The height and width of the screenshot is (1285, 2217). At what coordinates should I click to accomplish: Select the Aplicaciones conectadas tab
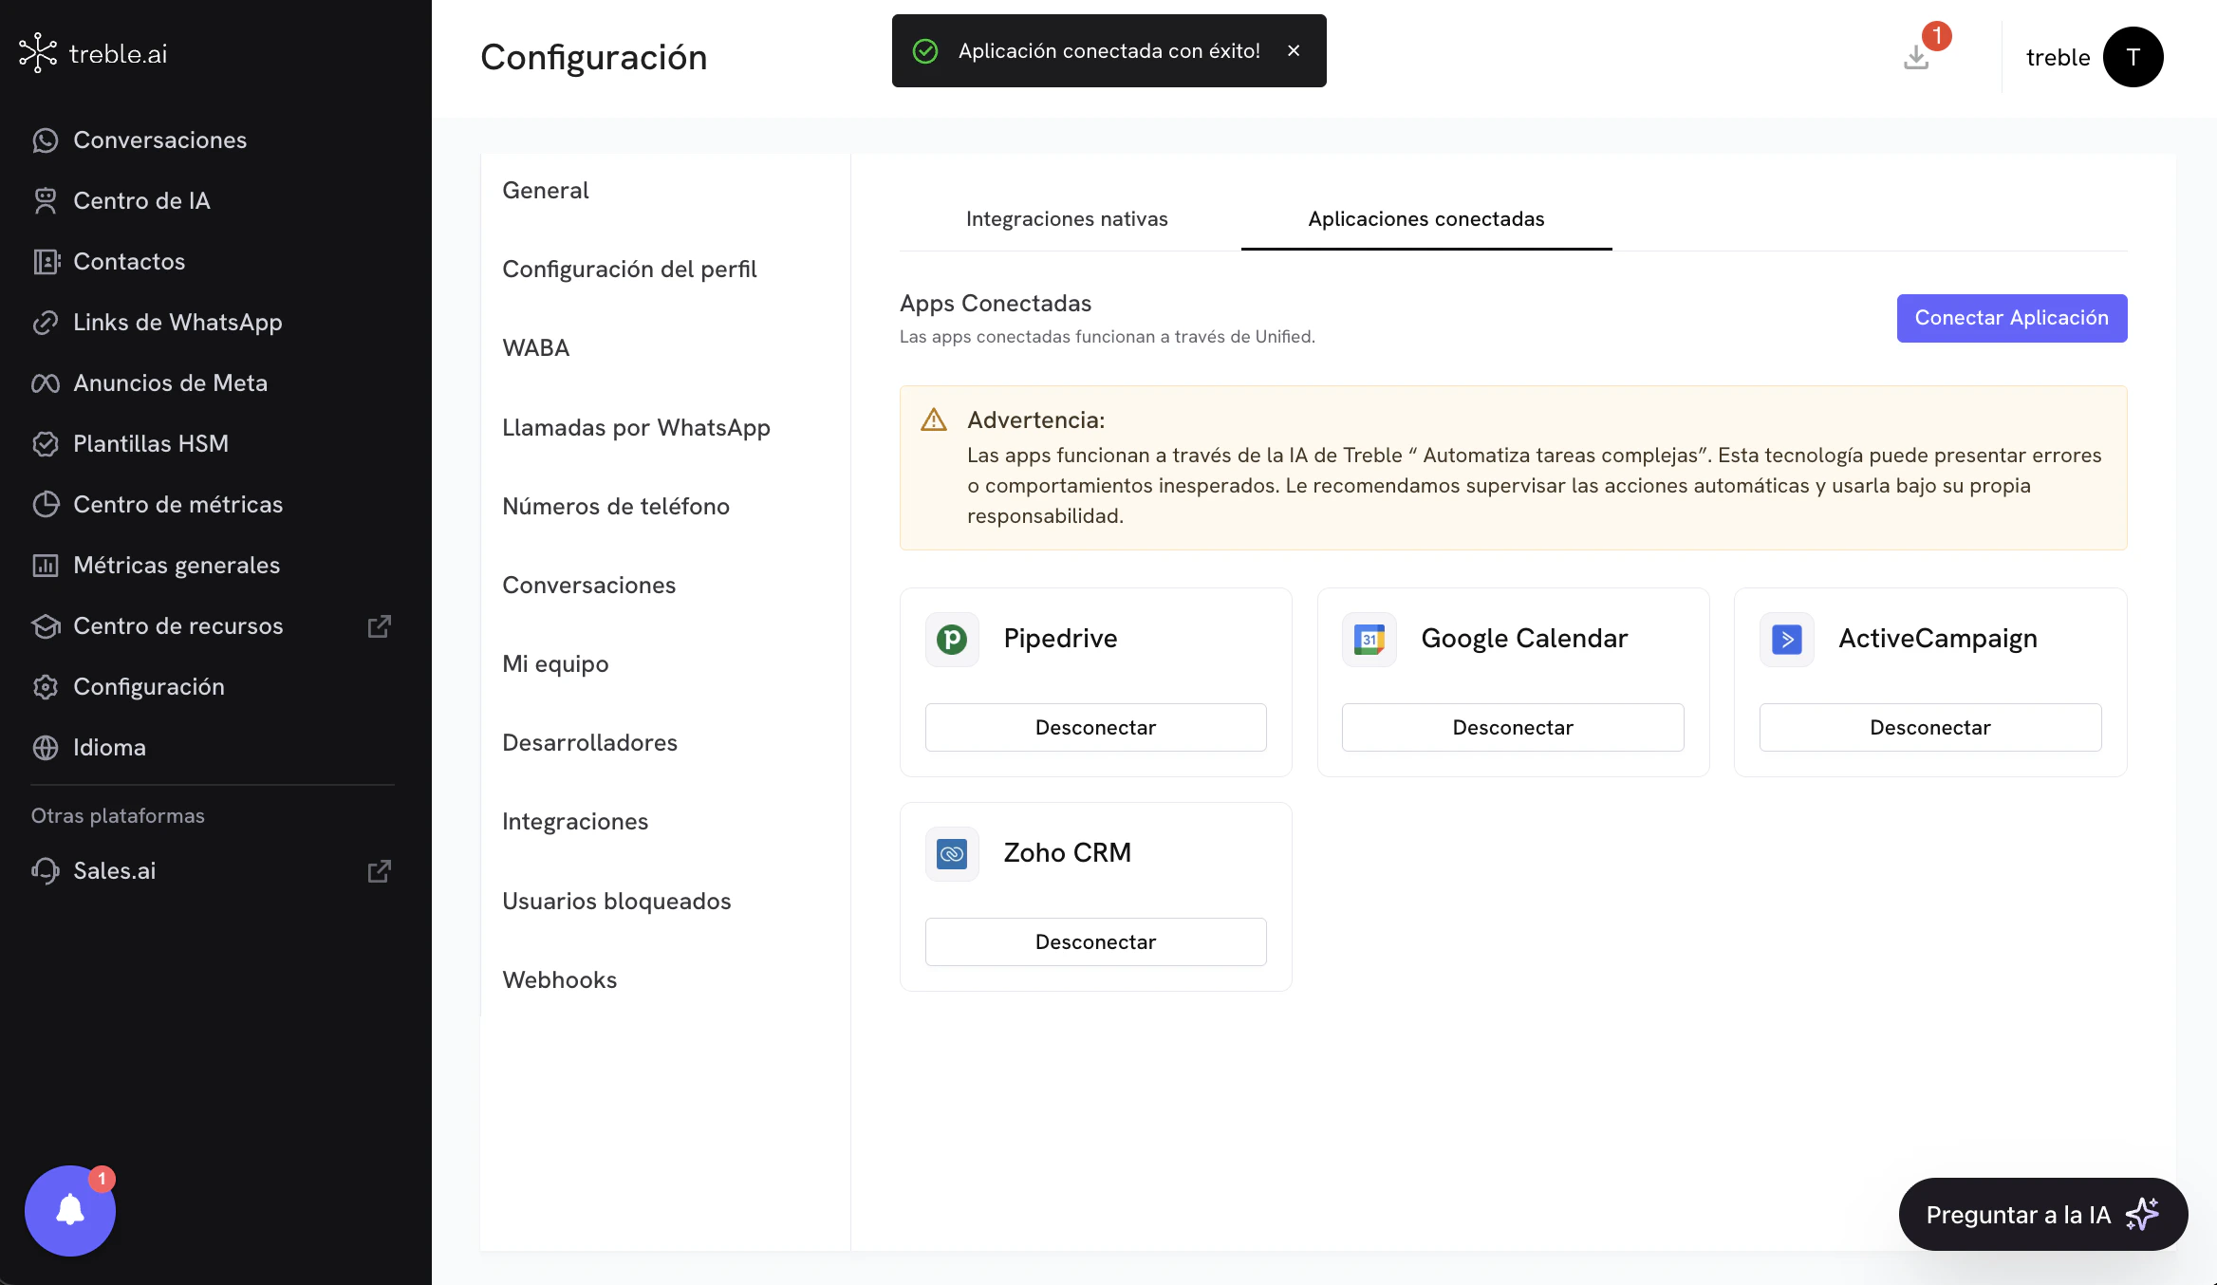pos(1425,219)
